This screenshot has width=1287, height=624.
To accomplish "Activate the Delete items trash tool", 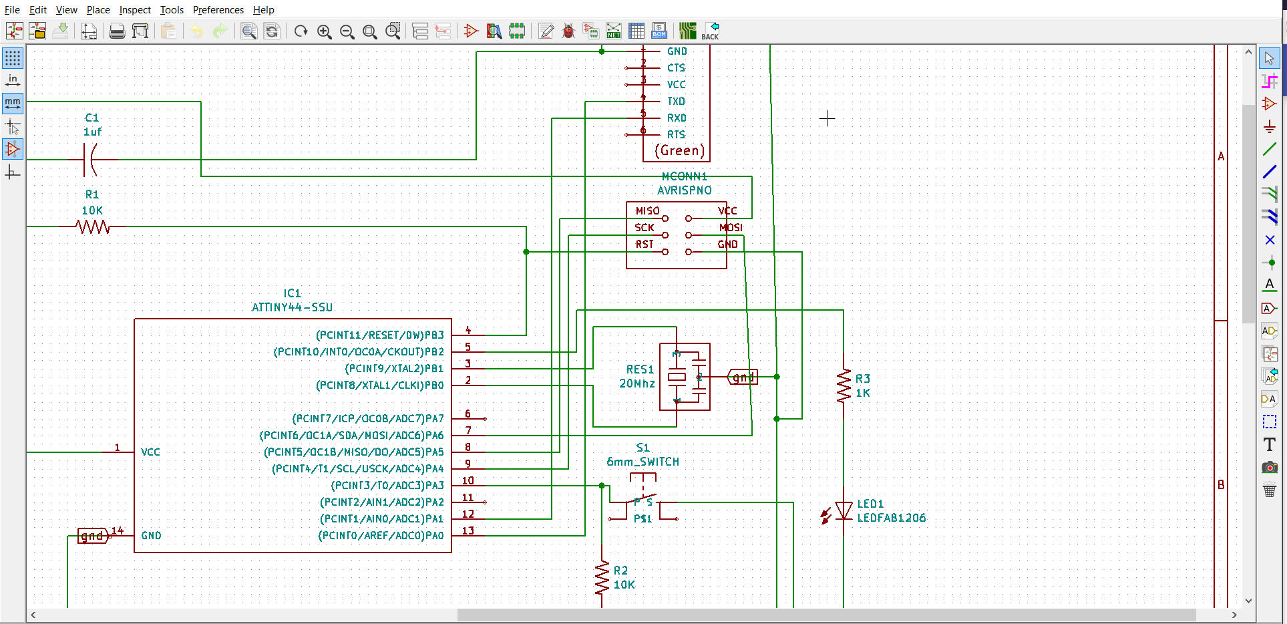I will point(1270,490).
